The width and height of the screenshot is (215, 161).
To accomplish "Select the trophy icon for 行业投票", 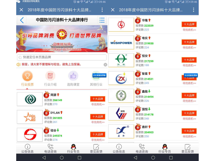I will point(27,76).
